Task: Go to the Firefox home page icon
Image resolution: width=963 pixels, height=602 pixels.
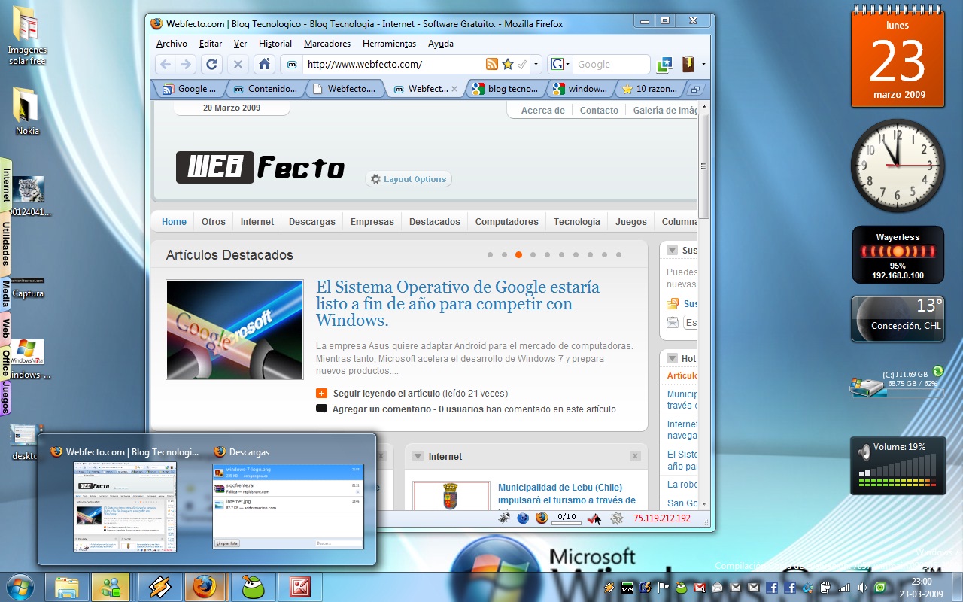Action: pyautogui.click(x=263, y=65)
